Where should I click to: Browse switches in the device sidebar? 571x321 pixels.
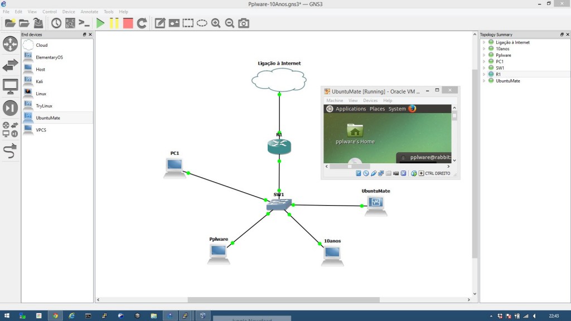pyautogui.click(x=10, y=66)
